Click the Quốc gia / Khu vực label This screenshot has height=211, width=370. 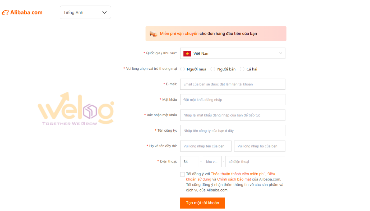pos(161,53)
